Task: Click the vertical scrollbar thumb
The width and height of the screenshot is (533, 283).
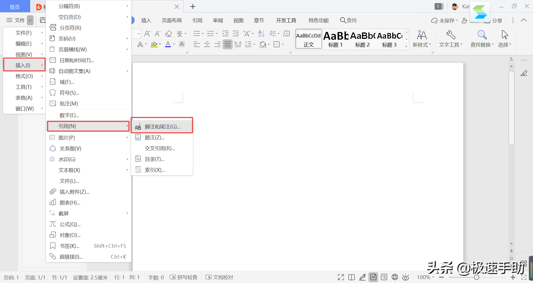Action: click(x=511, y=108)
